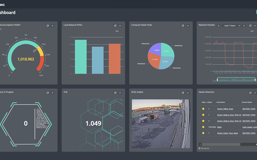257x160 pixels.
Task: Click right handle of Network Packets range slider
Action: (x=255, y=80)
